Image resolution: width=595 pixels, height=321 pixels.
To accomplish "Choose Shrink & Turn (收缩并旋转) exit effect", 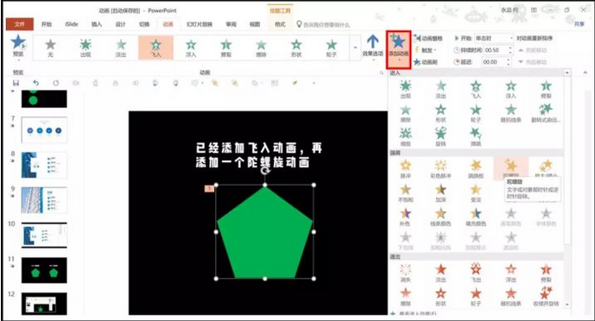I will tap(546, 297).
